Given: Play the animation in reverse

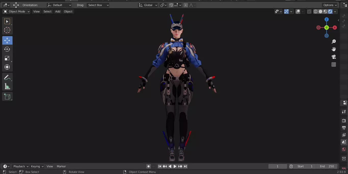Looking at the screenshot, I should click(170, 166).
